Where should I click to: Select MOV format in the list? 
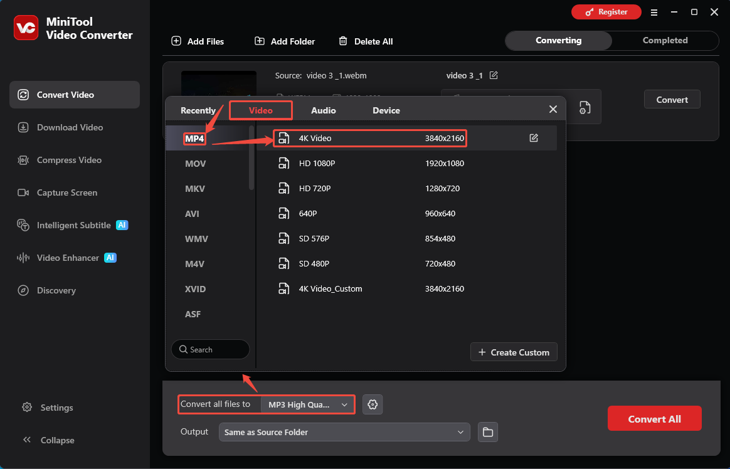coord(195,163)
